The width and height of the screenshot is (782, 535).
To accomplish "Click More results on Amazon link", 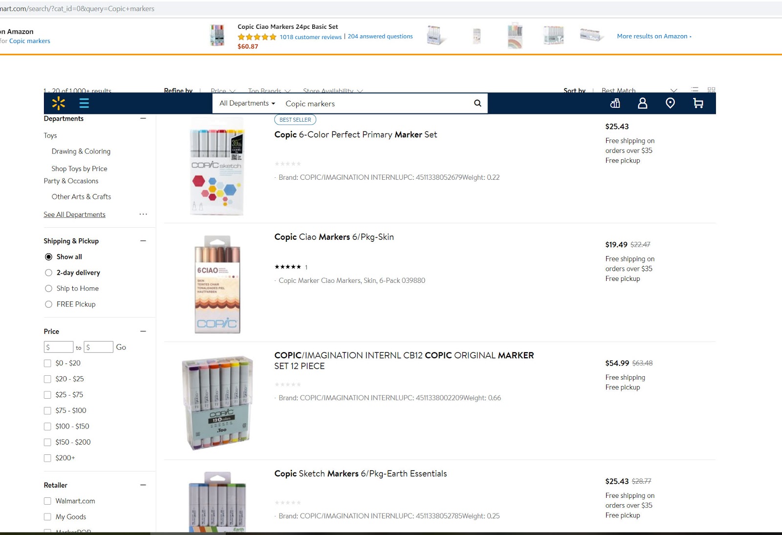I will [x=654, y=36].
